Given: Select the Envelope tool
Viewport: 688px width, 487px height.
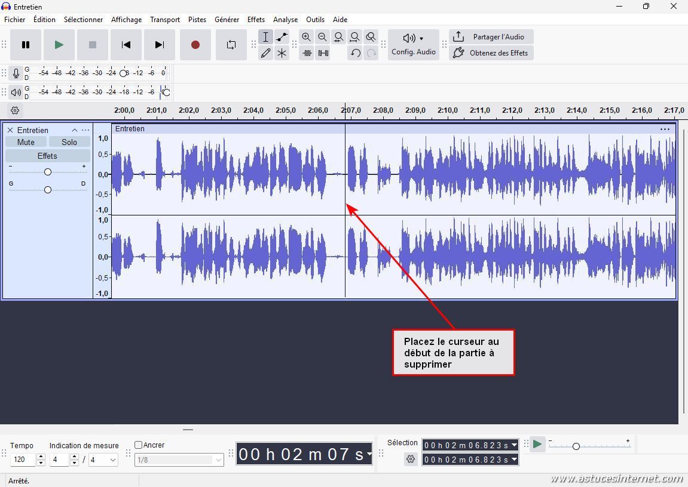Looking at the screenshot, I should (x=282, y=37).
